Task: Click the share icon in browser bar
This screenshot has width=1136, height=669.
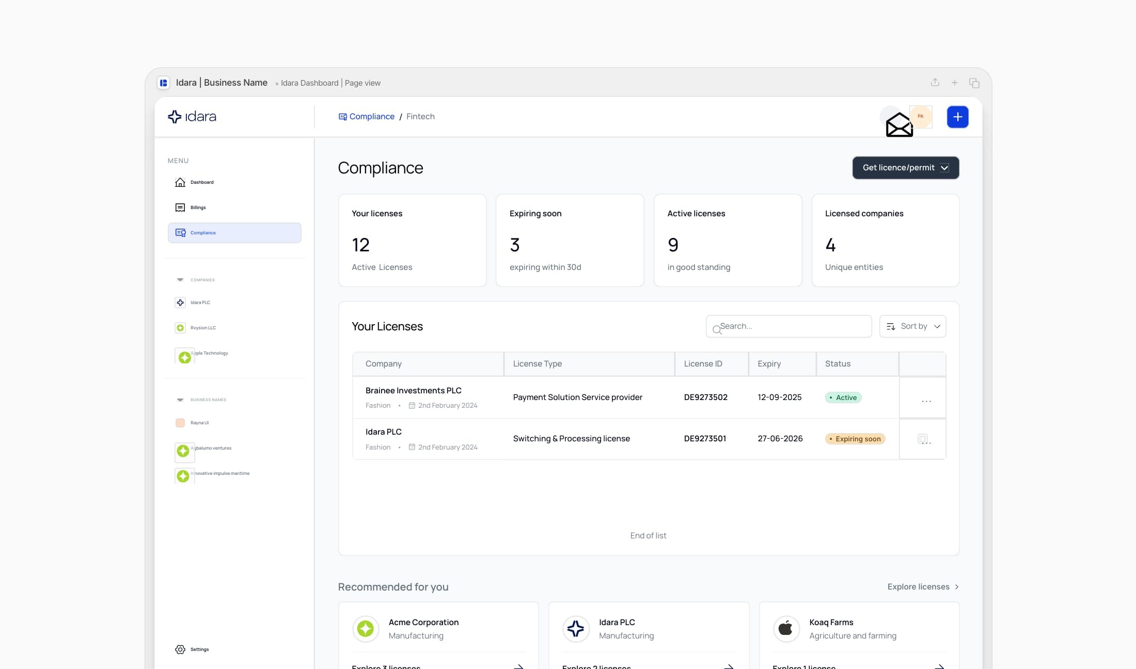Action: (935, 83)
